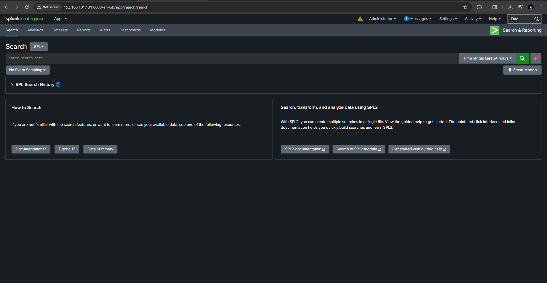Run the search with the green magnifier button
547x283 pixels.
[x=522, y=58]
